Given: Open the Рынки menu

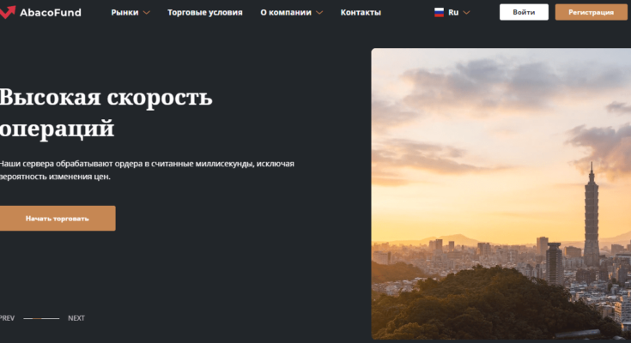Looking at the screenshot, I should tap(124, 13).
